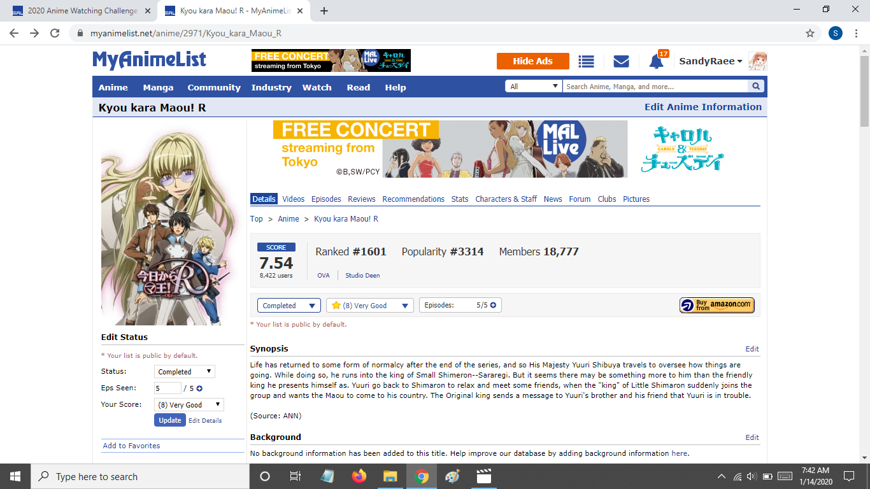Click the search magnifier button
This screenshot has height=489, width=870.
tap(756, 87)
